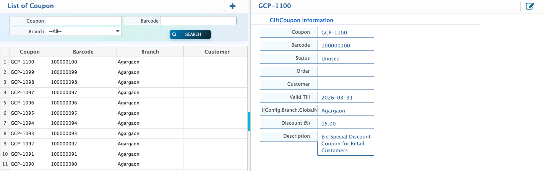
Task: Sort by the Barcode column header
Action: point(83,52)
